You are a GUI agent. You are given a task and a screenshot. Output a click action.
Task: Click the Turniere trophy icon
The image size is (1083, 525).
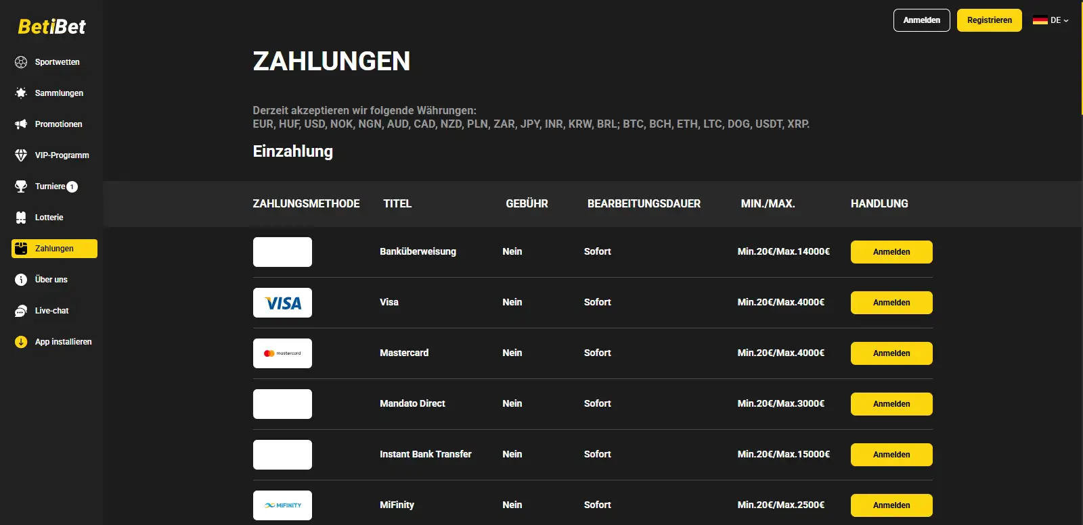pos(21,186)
